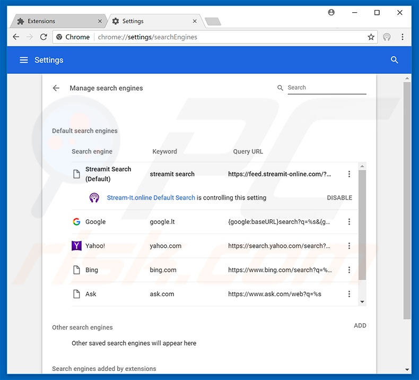419x380 pixels.
Task: Click the Google logo icon
Action: click(76, 222)
